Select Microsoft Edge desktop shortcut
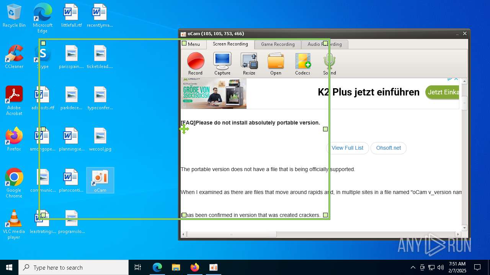Screen dimensions: 490x275 (42, 18)
